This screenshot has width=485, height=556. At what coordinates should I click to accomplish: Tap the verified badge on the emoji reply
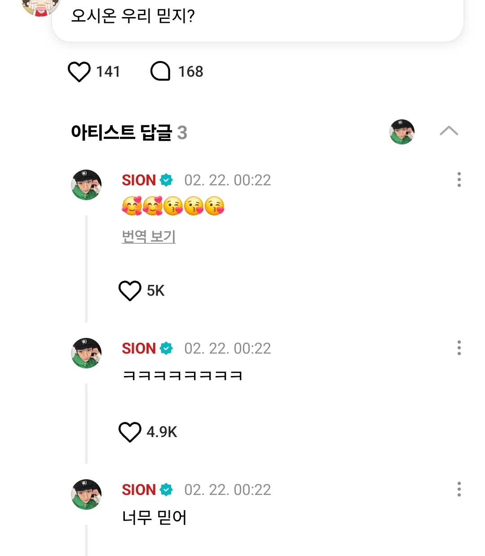point(166,180)
